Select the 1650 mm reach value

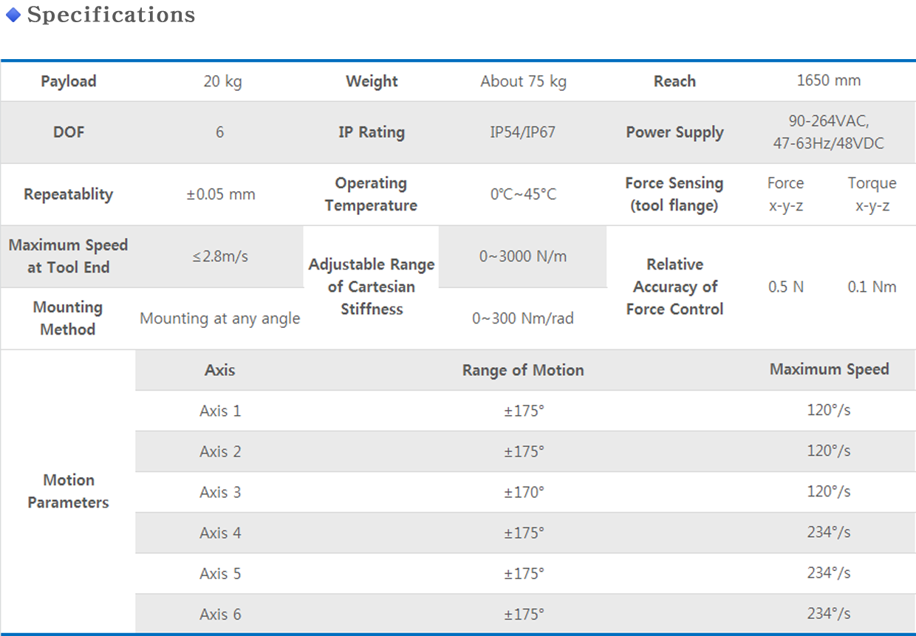point(829,81)
